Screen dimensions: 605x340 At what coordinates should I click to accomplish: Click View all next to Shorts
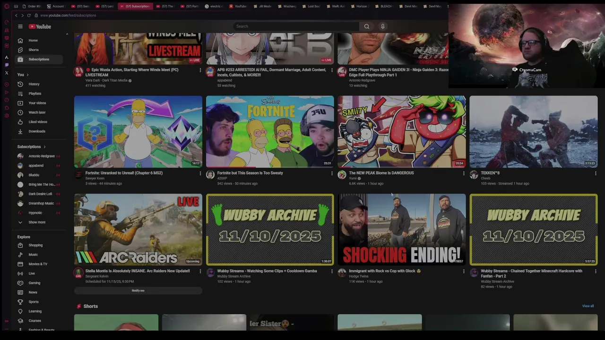pos(588,306)
